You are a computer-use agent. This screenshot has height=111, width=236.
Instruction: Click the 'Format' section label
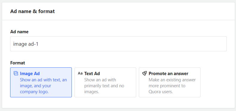[18, 63]
